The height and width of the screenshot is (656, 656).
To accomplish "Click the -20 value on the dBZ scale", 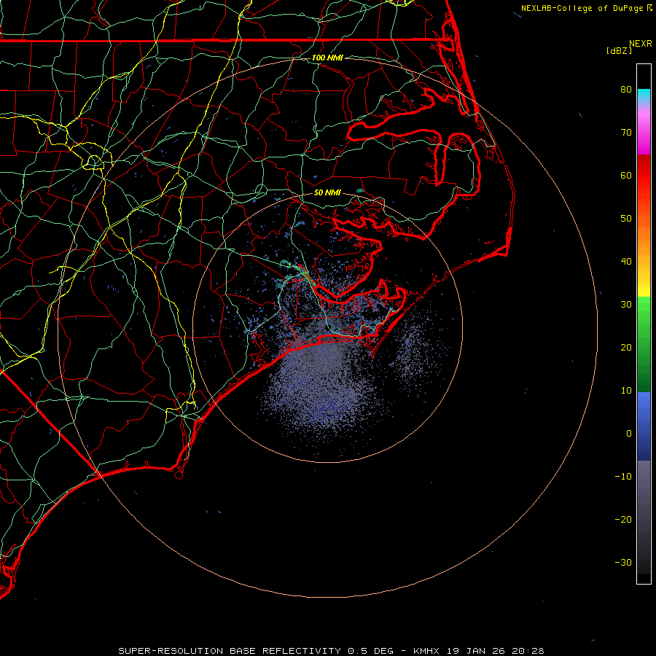I will click(623, 520).
